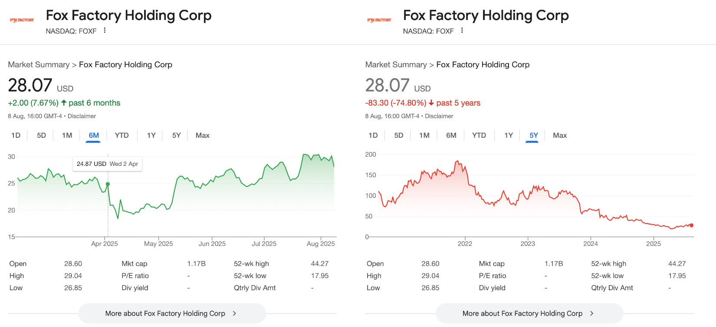This screenshot has width=716, height=327.
Task: Choose 1M range on the right chart
Action: point(424,136)
